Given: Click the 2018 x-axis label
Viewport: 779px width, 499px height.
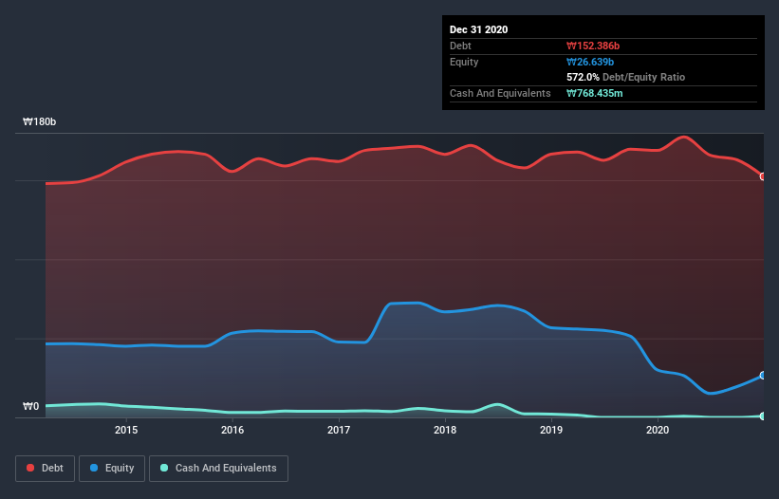Looking at the screenshot, I should click(x=445, y=430).
